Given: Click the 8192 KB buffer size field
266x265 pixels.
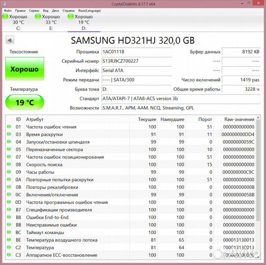Looking at the screenshot, I should [241, 52].
